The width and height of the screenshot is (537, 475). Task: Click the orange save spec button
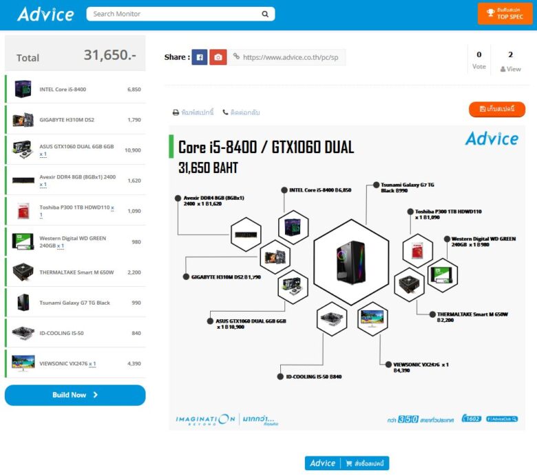[496, 110]
